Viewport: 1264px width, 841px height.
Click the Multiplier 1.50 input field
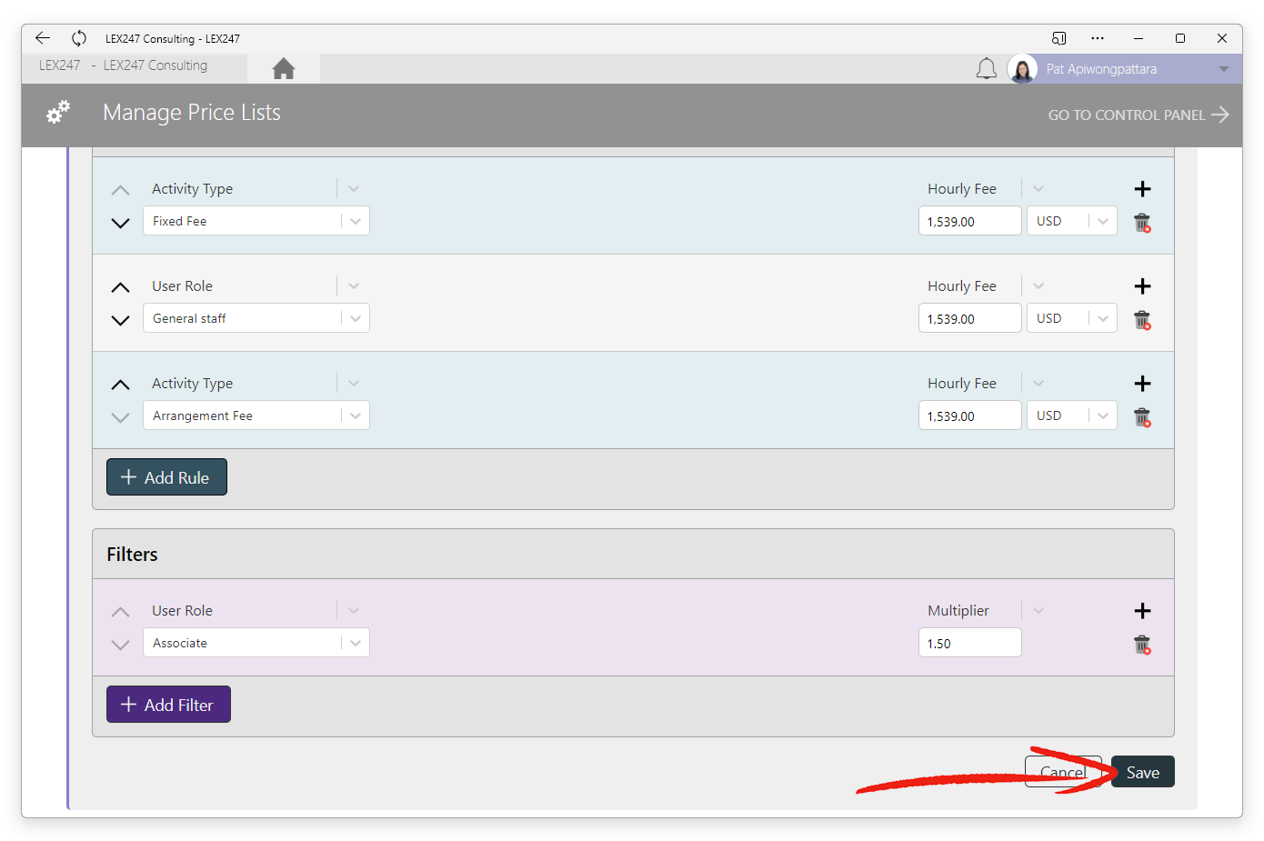point(969,643)
